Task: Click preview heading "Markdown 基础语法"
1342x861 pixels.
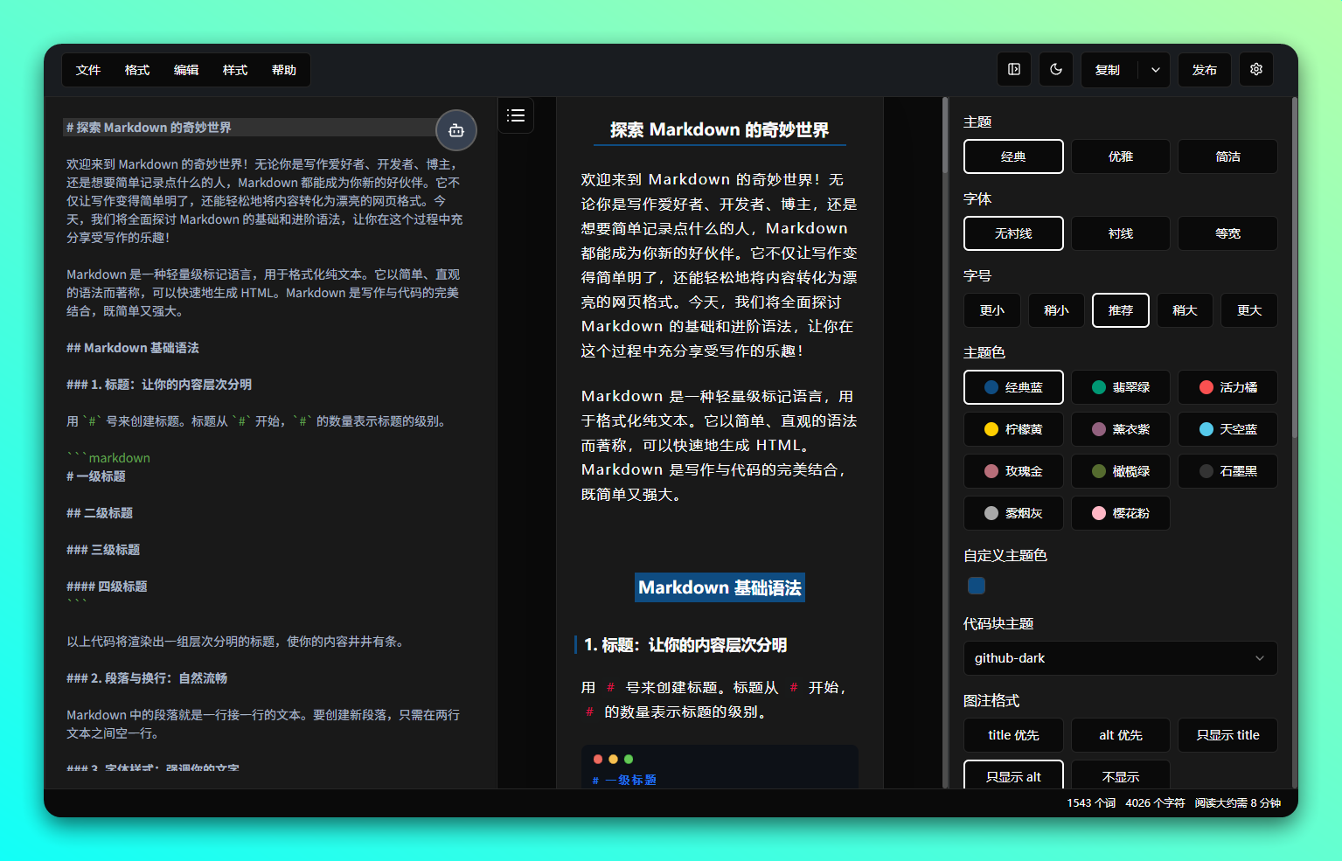Action: [x=720, y=587]
